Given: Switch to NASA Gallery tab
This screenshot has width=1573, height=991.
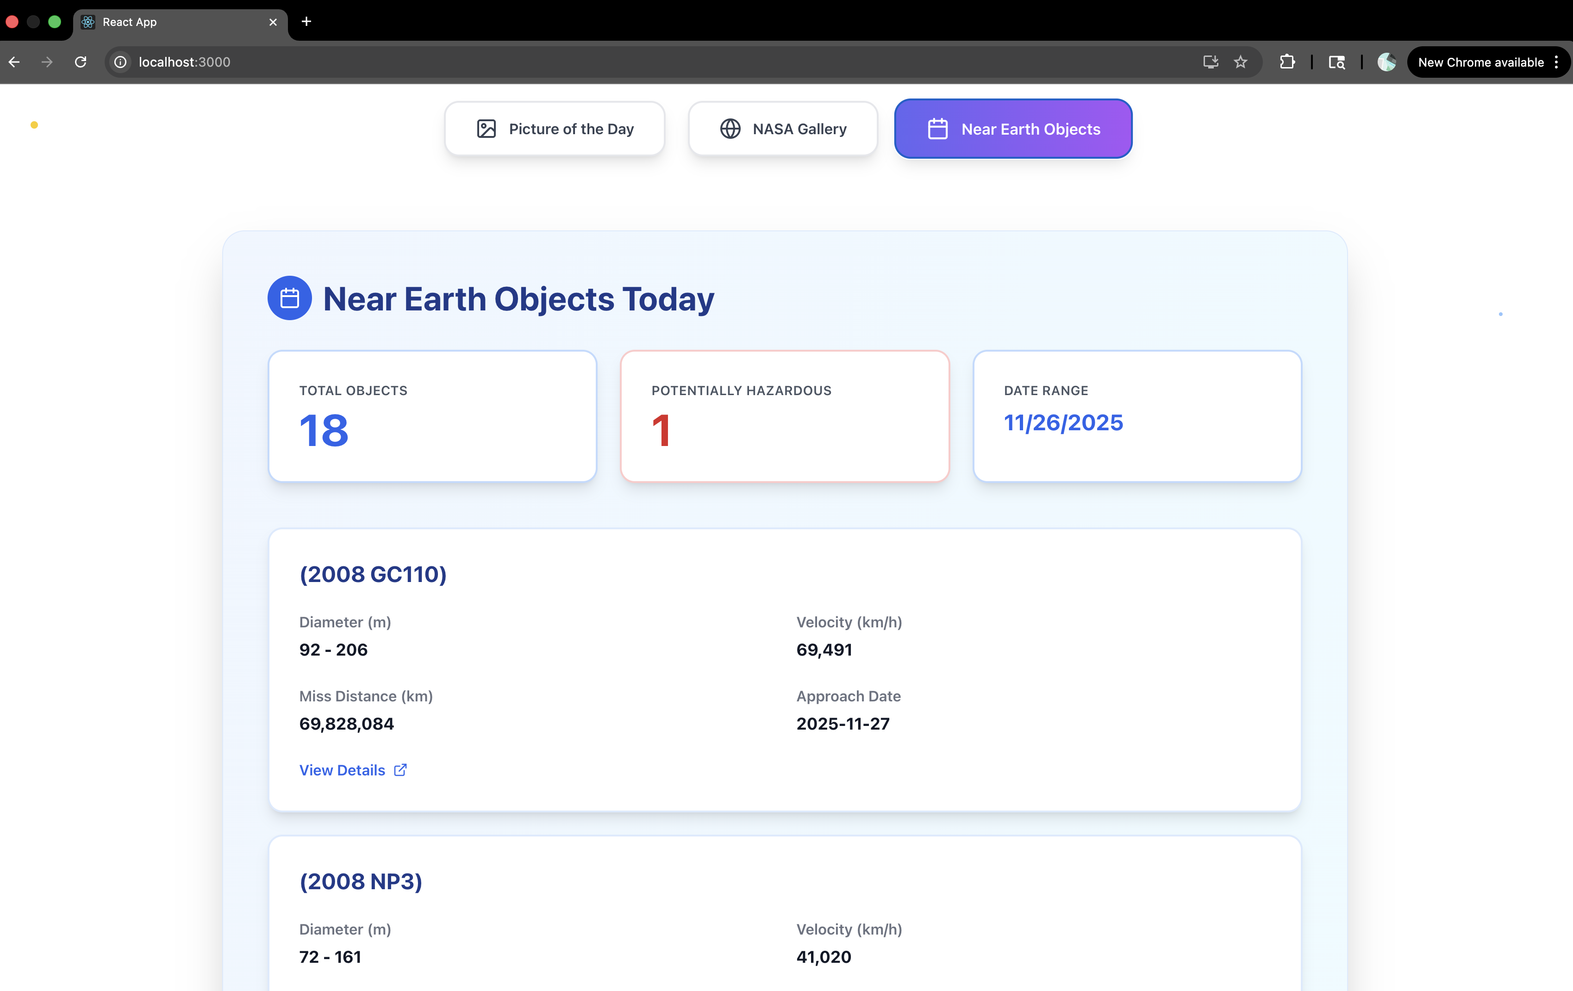Looking at the screenshot, I should 783,129.
